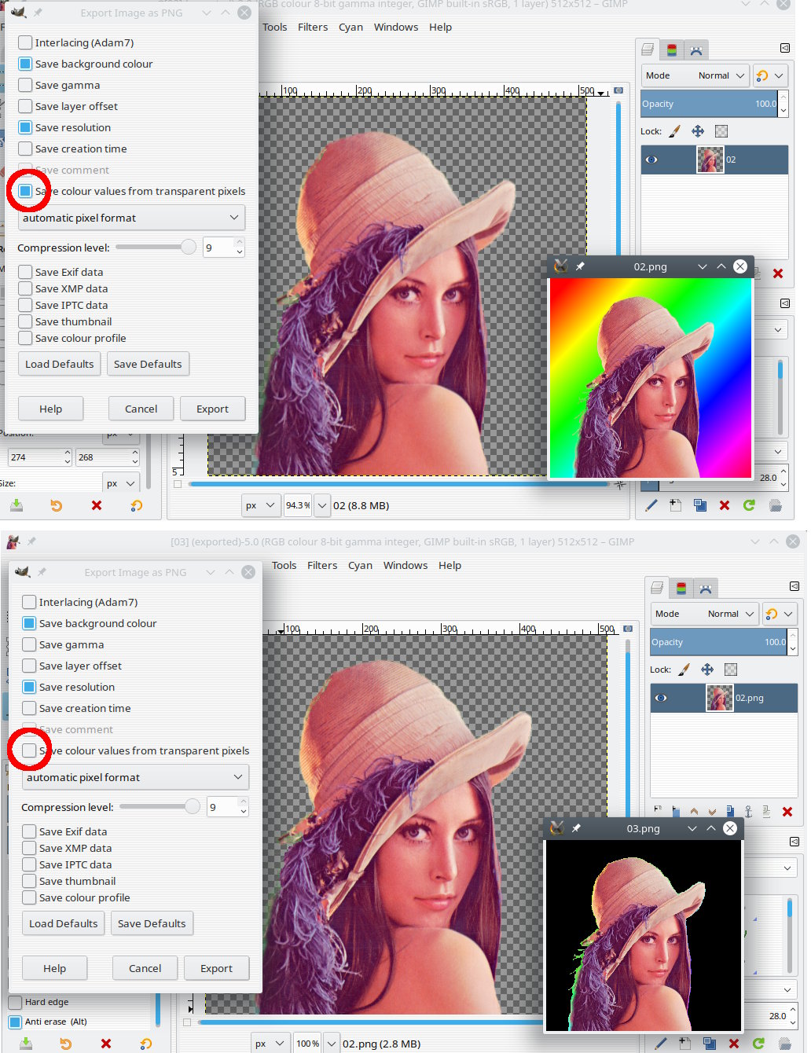
Task: Open the Paths tab in the [03] exported window
Action: (706, 589)
